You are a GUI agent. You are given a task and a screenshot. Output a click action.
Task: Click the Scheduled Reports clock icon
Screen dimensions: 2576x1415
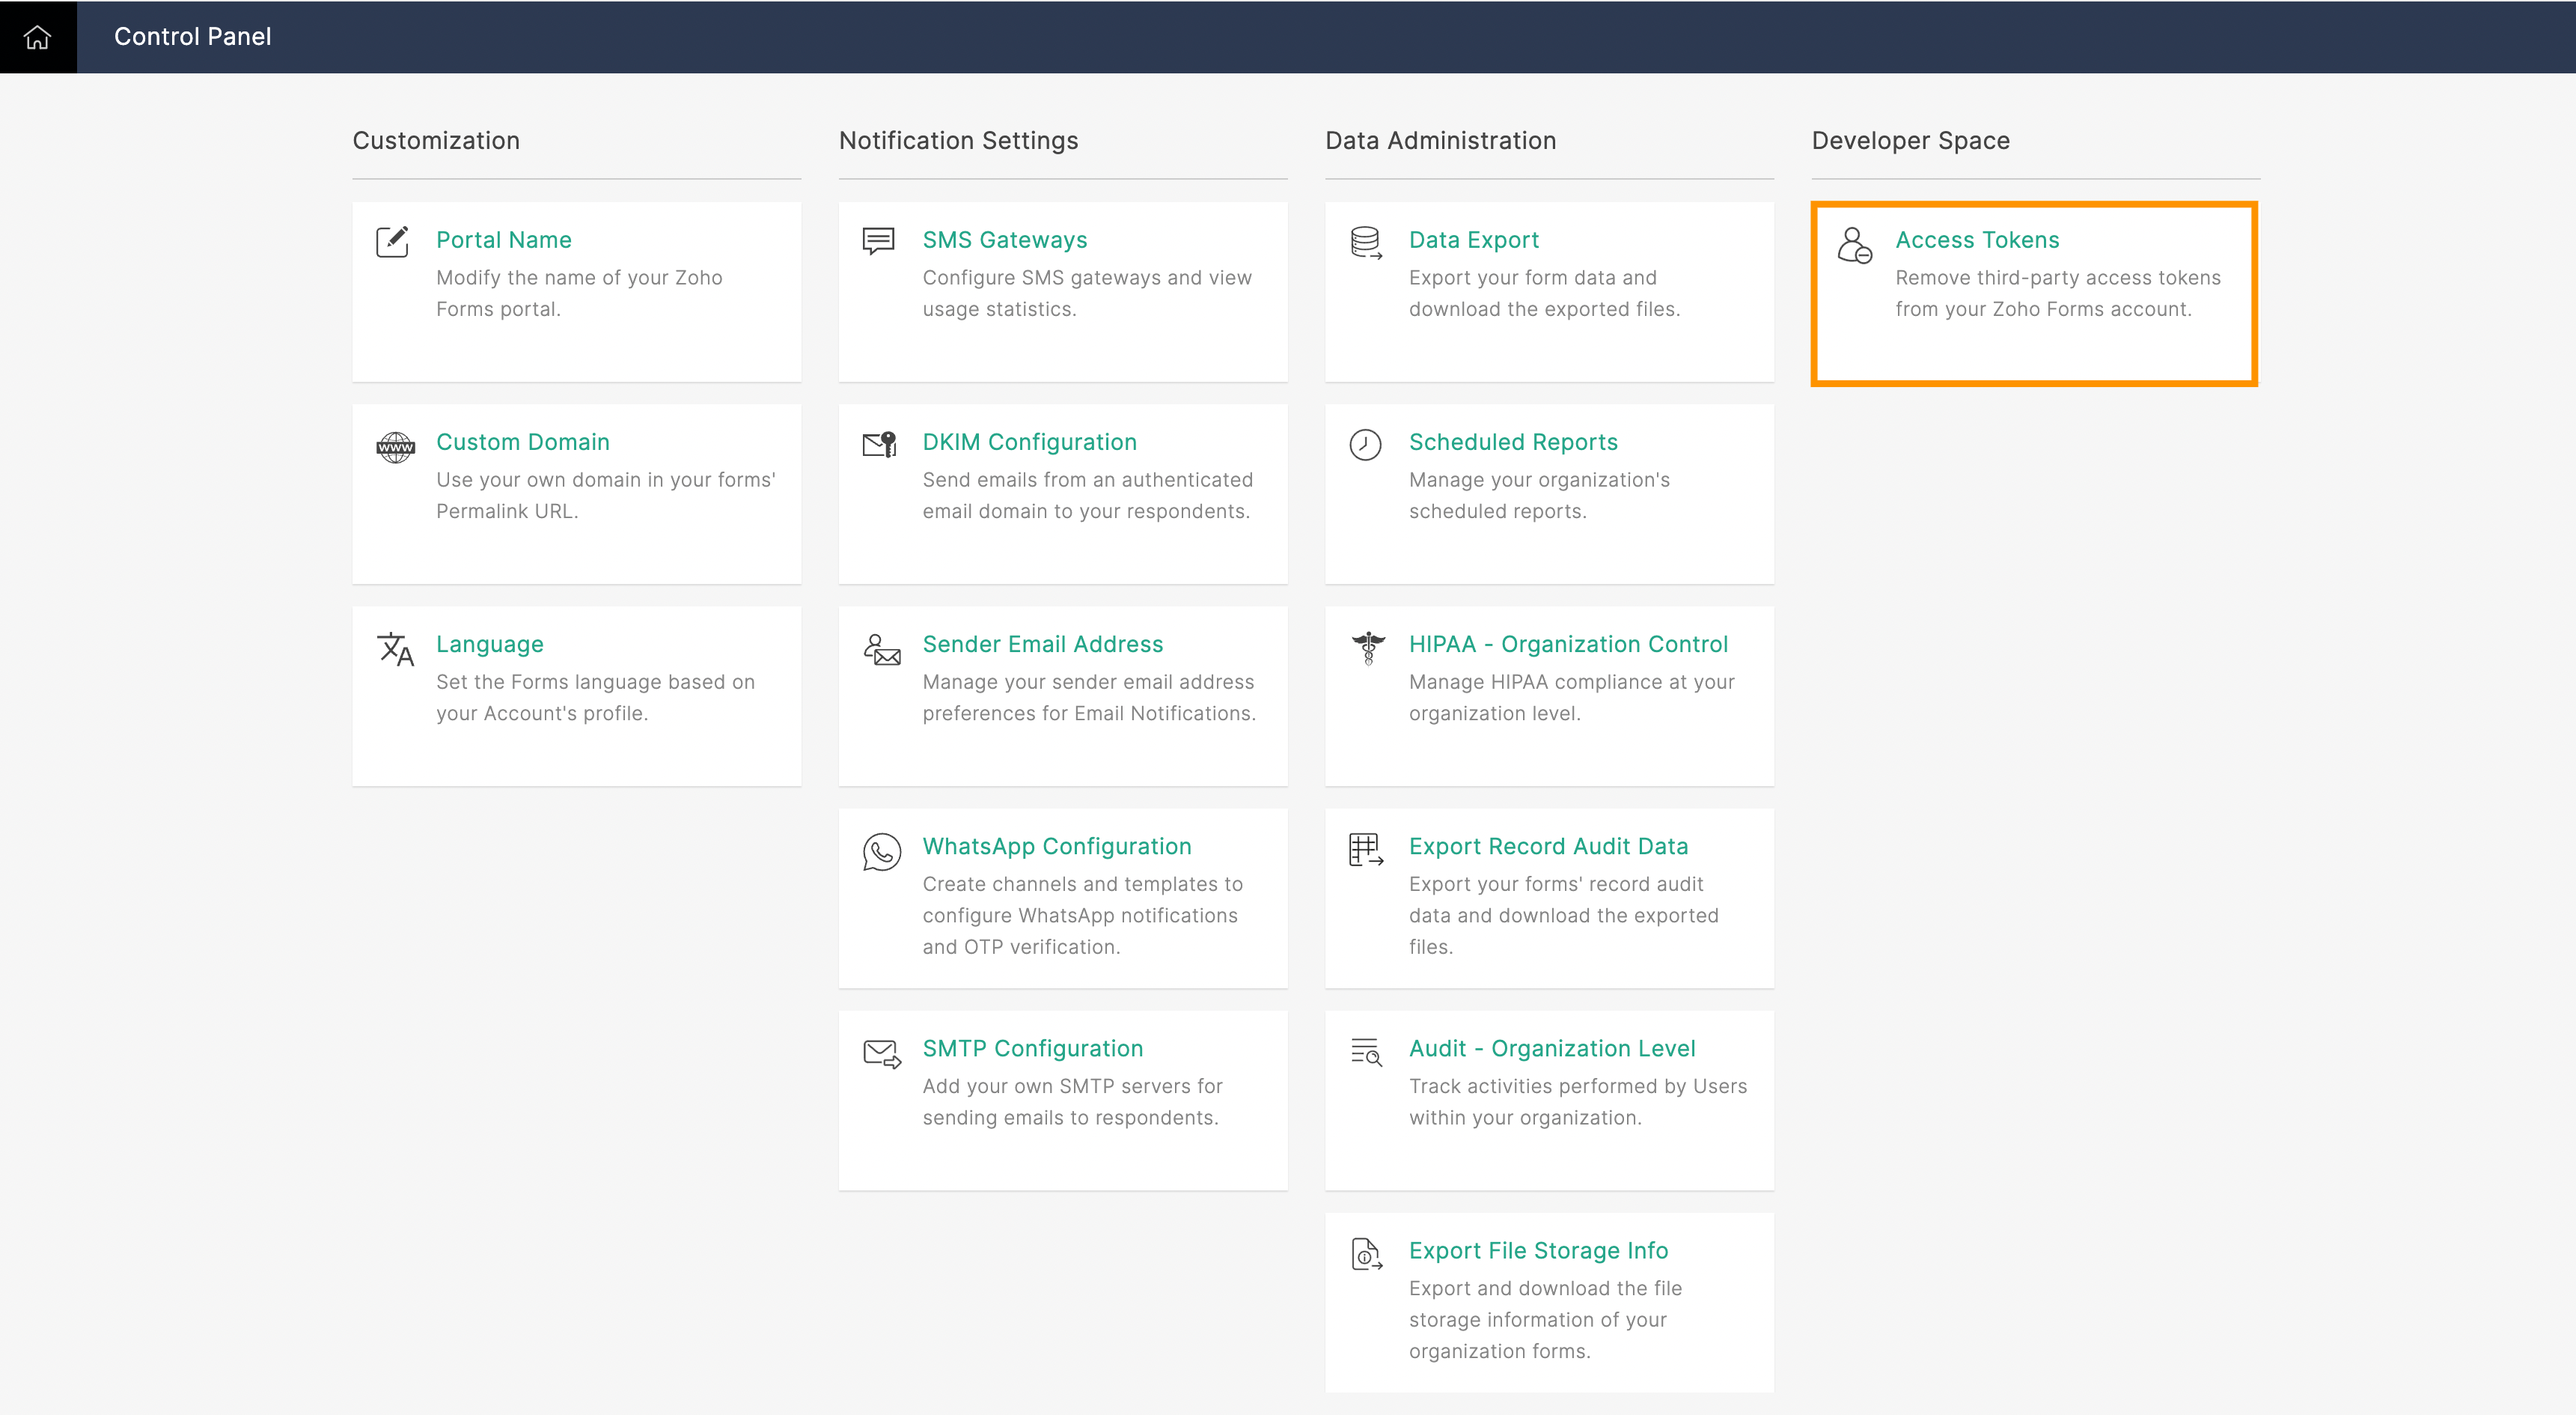pos(1365,444)
